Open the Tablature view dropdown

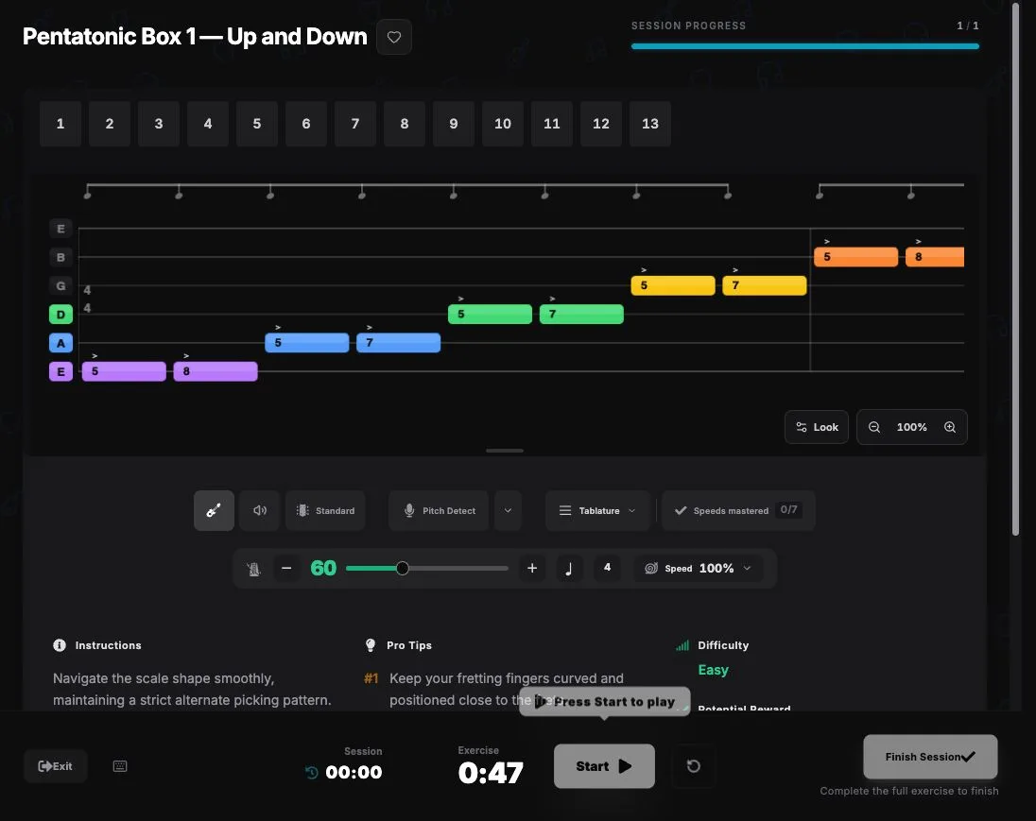pos(597,510)
